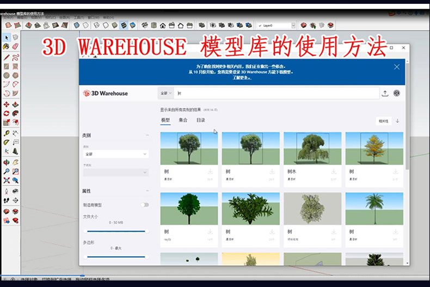430x287 pixels.
Task: Select the arrow Select tool
Action: coord(6,38)
